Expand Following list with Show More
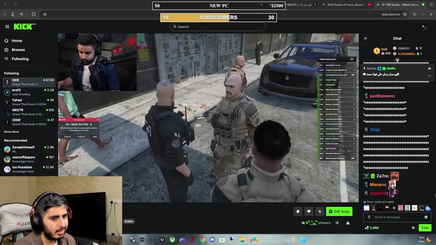The image size is (436, 245). pyautogui.click(x=12, y=132)
